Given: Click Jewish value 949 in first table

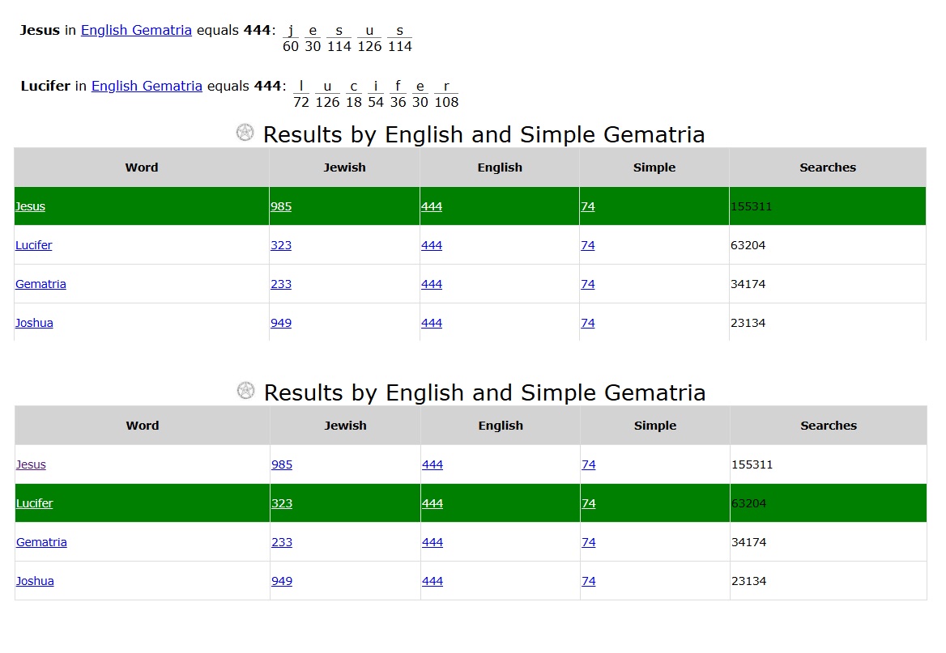Looking at the screenshot, I should tap(281, 323).
